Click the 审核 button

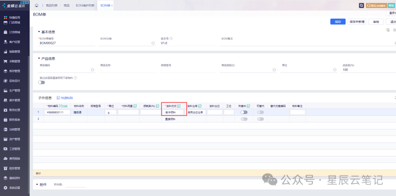click(376, 22)
